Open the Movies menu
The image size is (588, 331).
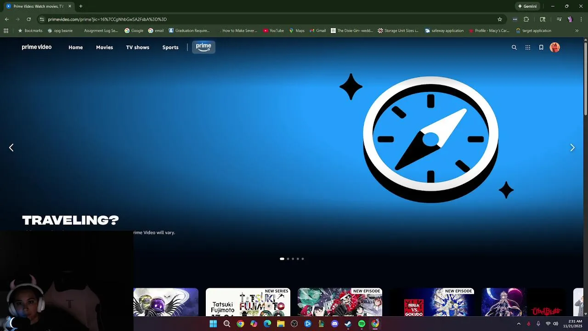point(104,47)
